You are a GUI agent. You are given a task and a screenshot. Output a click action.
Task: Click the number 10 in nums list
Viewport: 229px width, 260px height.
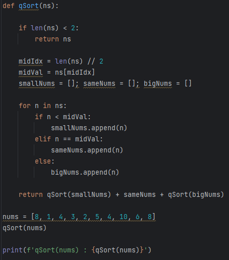[124, 217]
